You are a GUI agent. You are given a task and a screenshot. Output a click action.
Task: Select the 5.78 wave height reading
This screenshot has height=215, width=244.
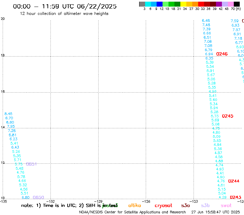(x=21, y=177)
